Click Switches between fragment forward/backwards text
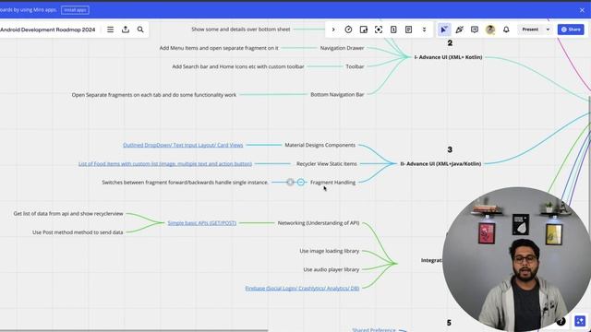Viewport: 591px width, 332px height. (x=185, y=183)
